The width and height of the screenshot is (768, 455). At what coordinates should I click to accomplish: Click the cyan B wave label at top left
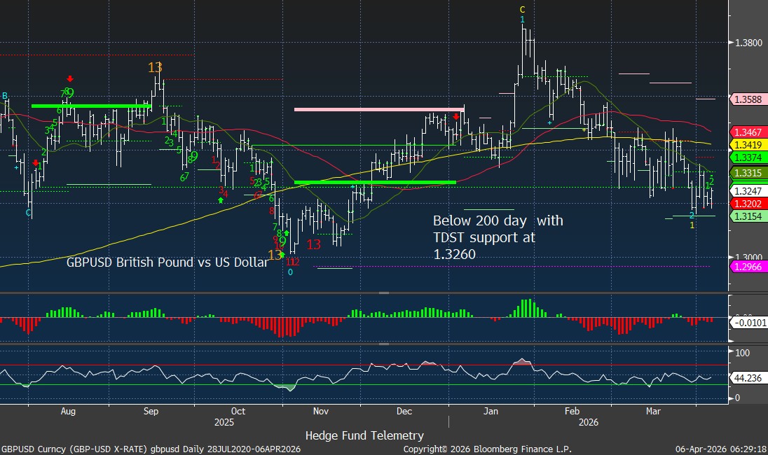tap(5, 95)
